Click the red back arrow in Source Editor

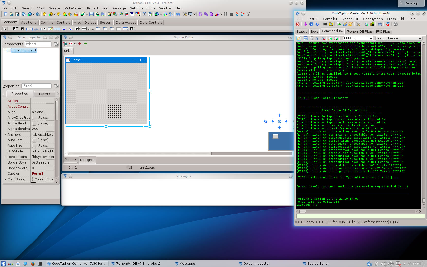[x=80, y=44]
